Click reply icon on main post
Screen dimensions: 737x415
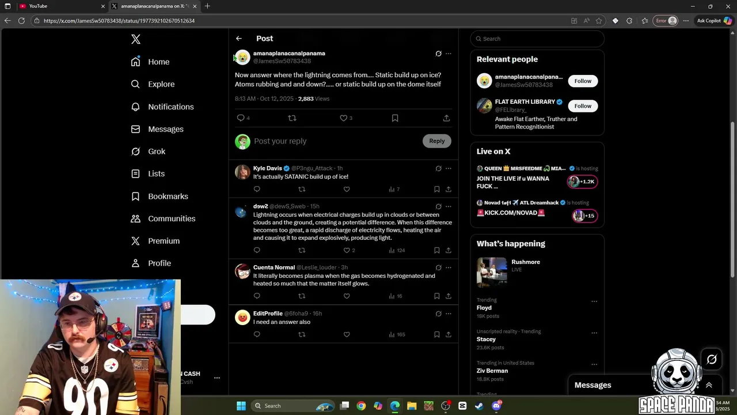(x=241, y=118)
